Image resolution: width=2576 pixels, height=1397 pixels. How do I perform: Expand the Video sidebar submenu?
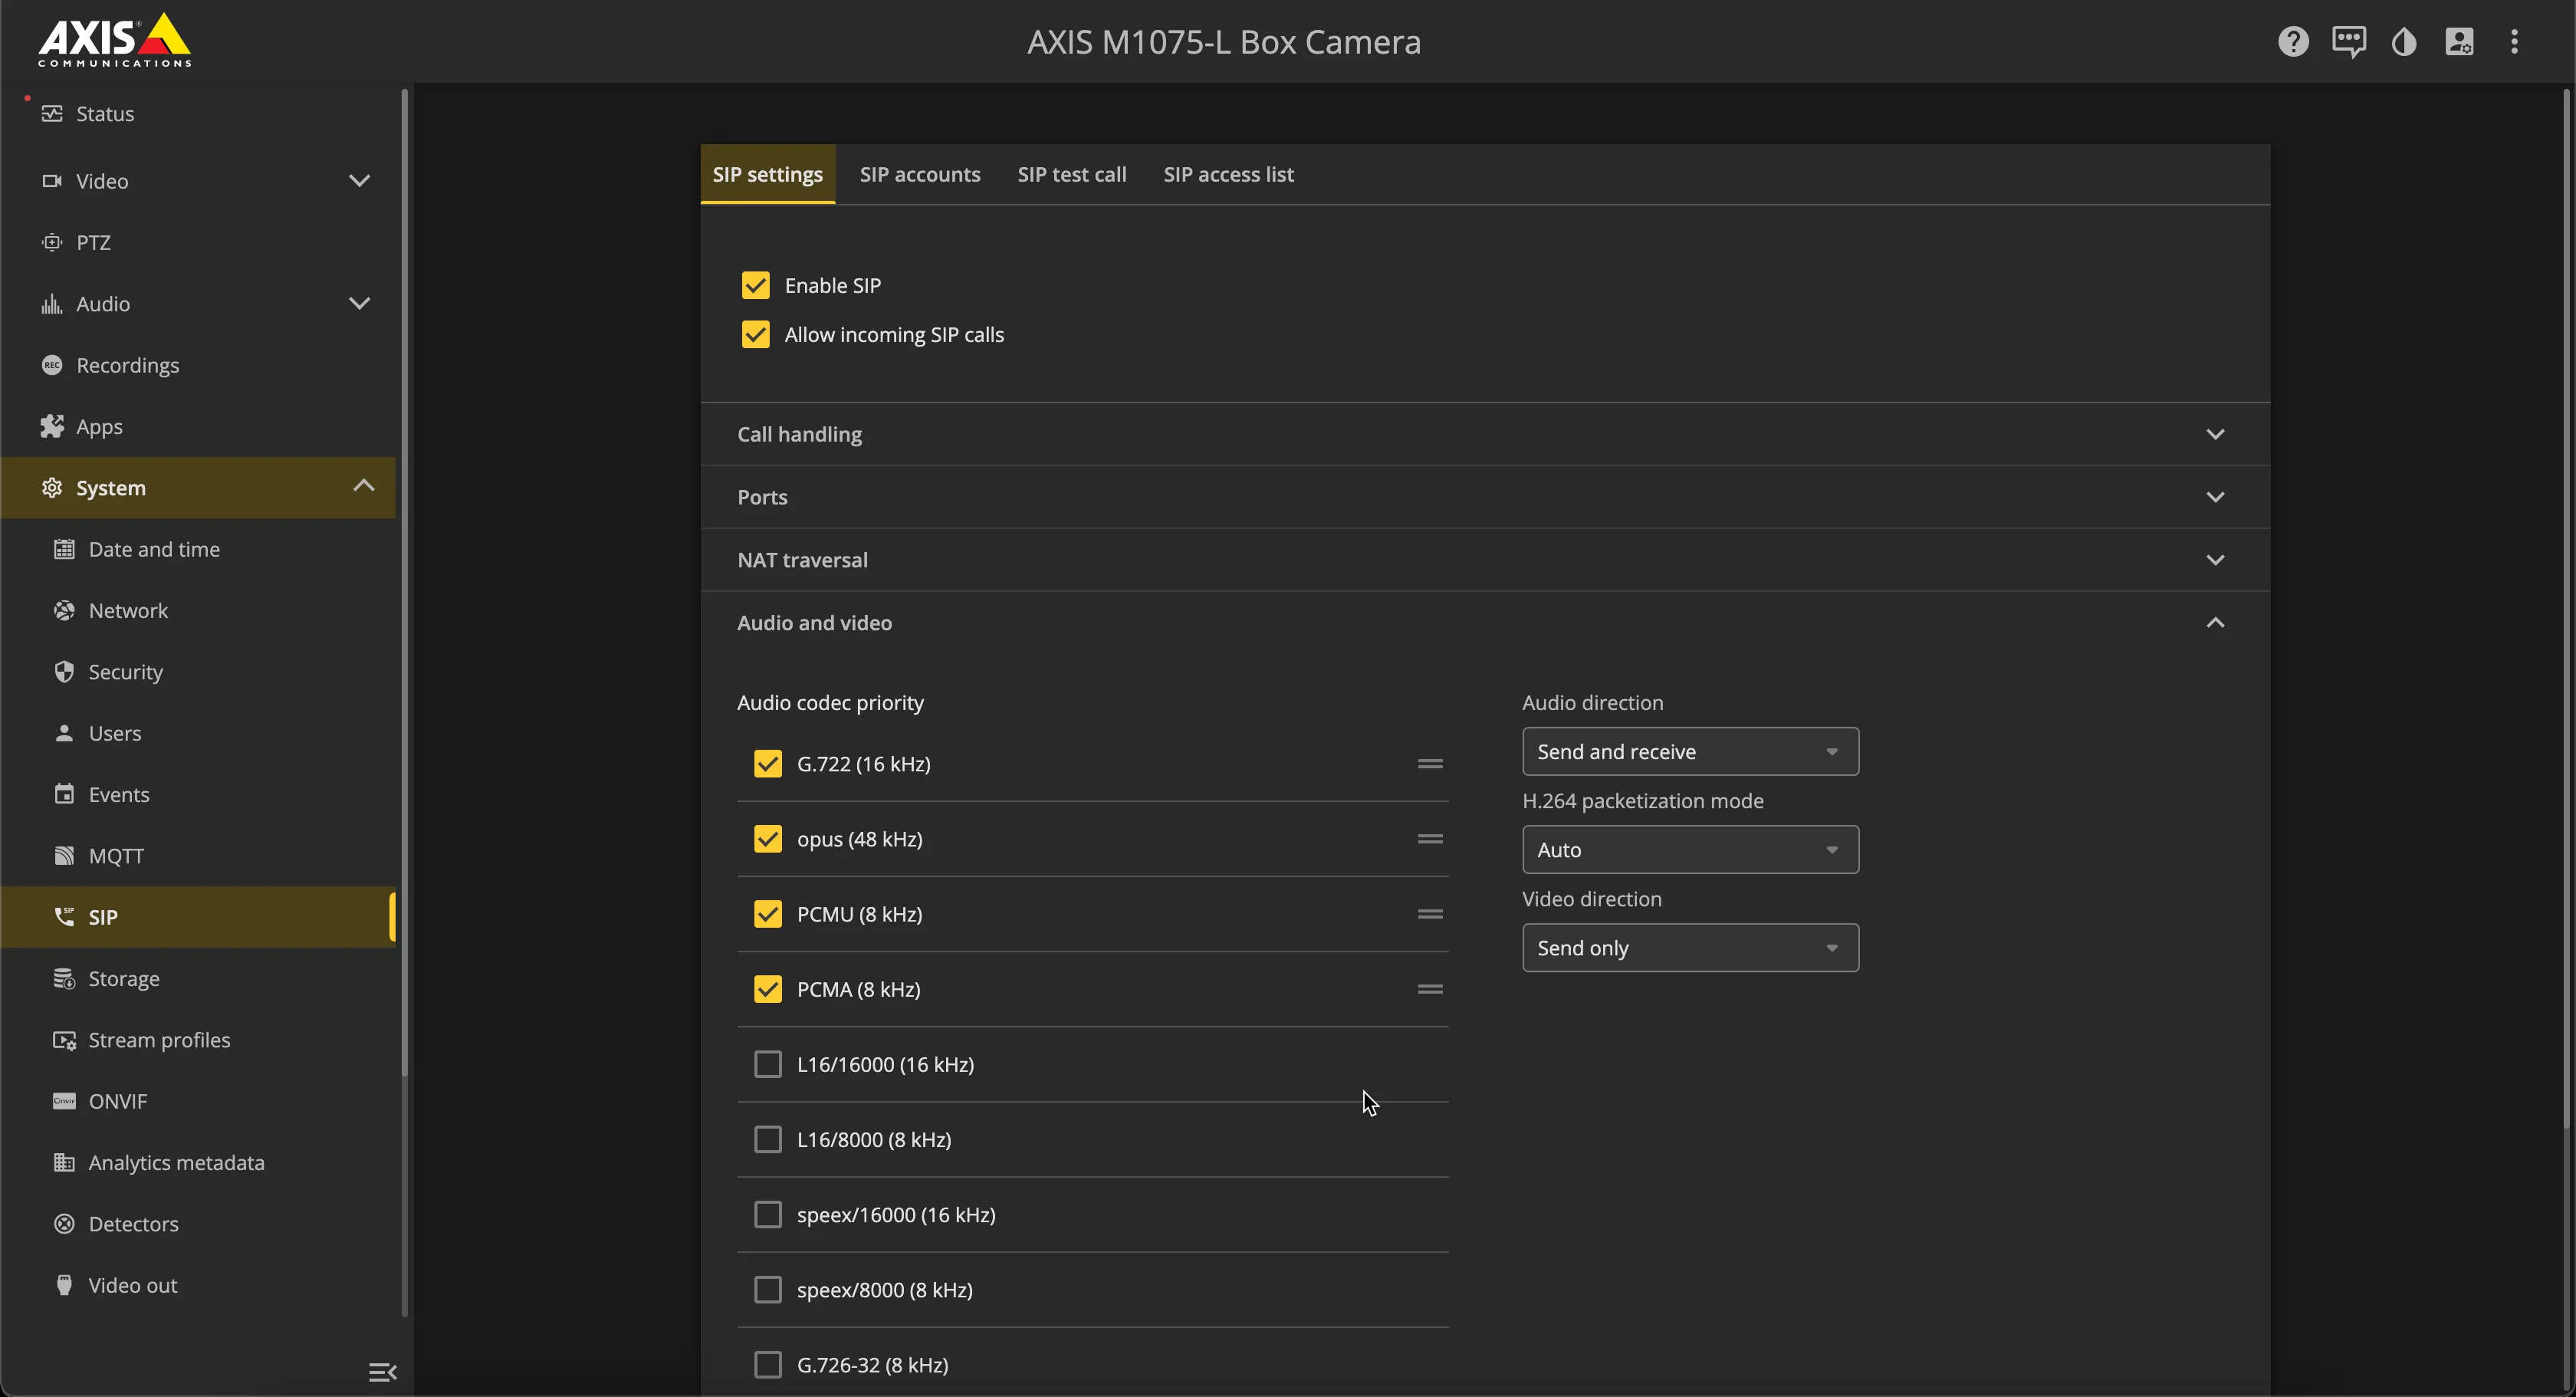coord(359,181)
